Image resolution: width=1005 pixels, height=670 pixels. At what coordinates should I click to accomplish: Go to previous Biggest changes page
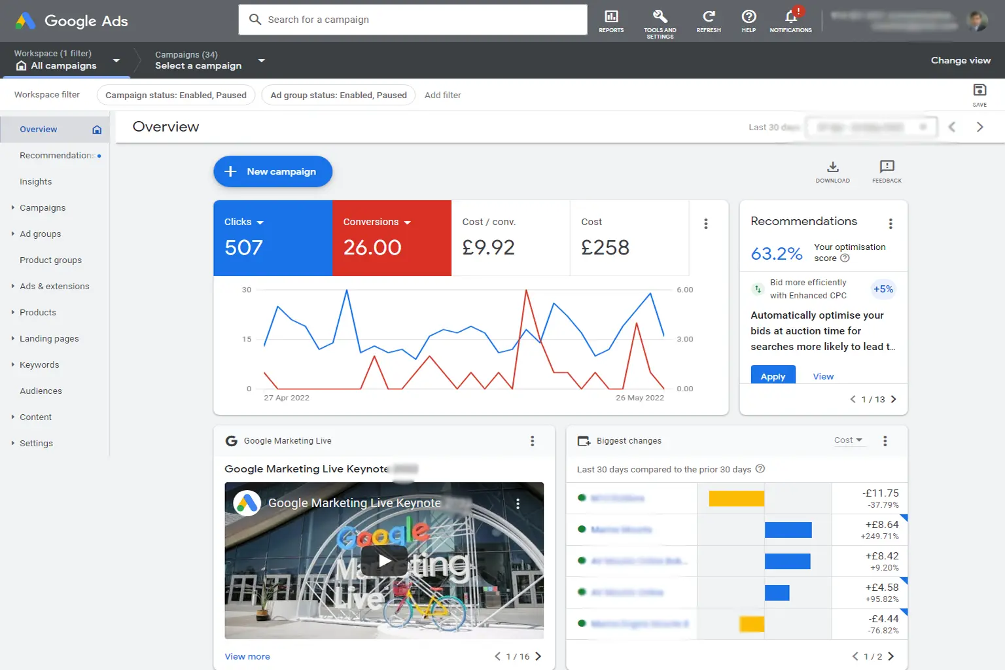pyautogui.click(x=855, y=656)
